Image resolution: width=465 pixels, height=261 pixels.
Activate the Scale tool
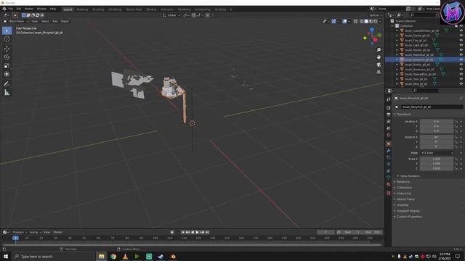7,66
